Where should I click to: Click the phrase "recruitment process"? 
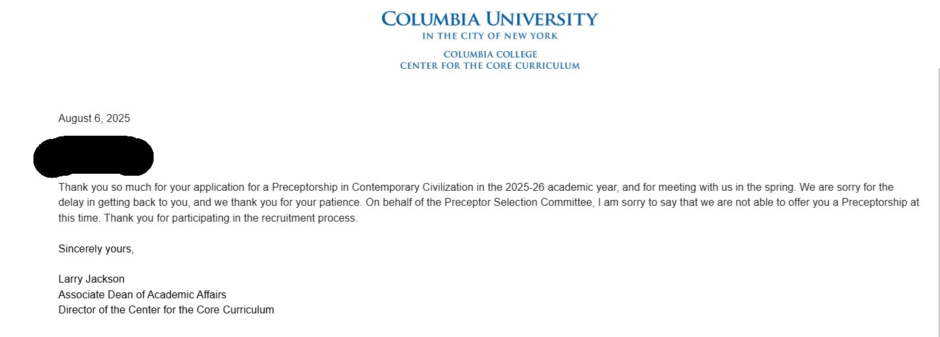tap(313, 219)
